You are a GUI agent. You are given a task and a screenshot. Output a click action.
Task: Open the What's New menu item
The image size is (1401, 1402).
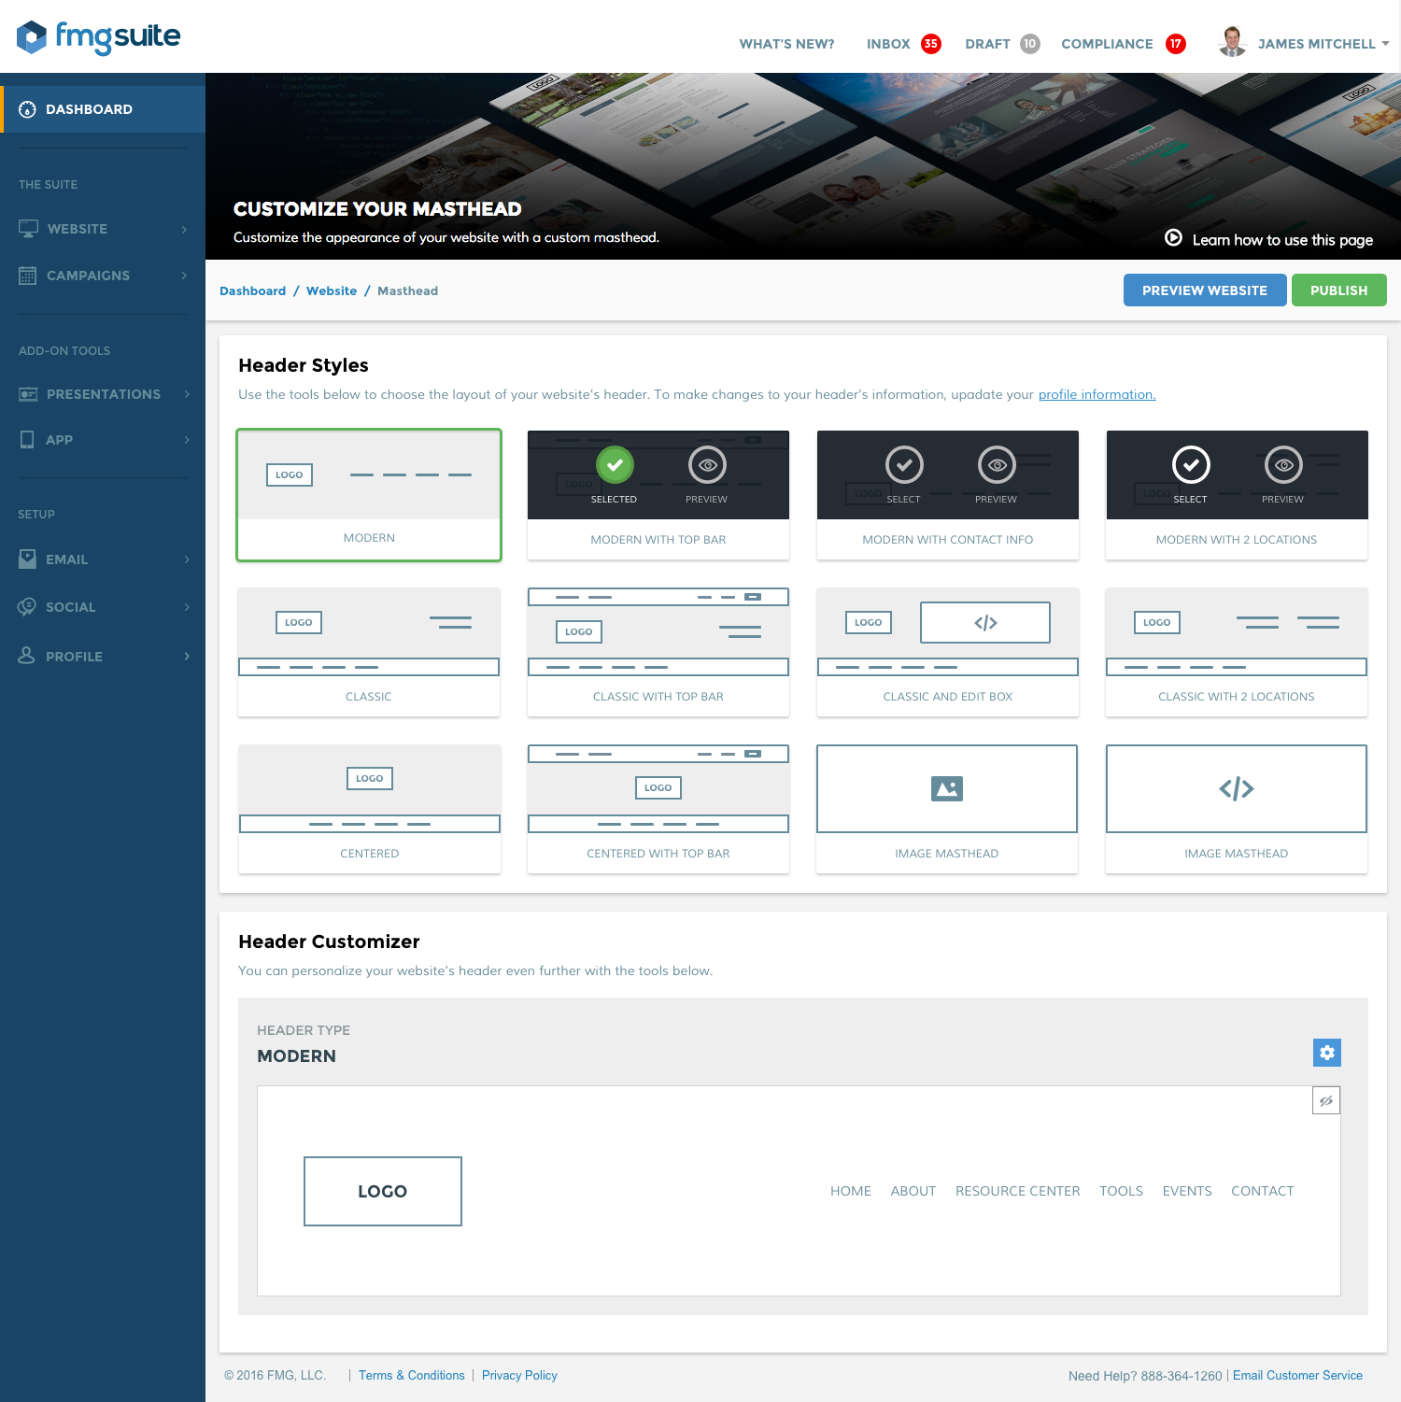click(786, 44)
